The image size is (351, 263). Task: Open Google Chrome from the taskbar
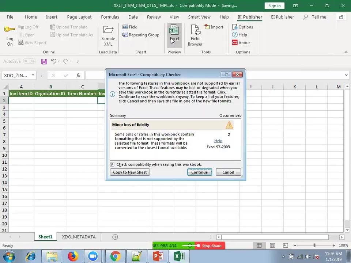coord(115,256)
